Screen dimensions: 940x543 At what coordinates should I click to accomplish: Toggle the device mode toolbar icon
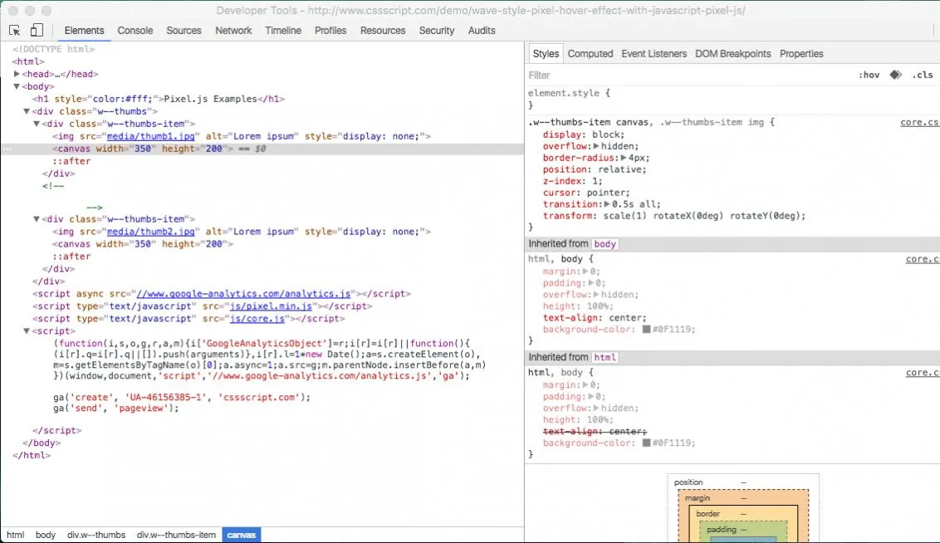37,30
